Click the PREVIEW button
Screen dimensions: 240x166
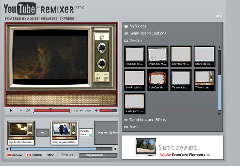coord(15,155)
